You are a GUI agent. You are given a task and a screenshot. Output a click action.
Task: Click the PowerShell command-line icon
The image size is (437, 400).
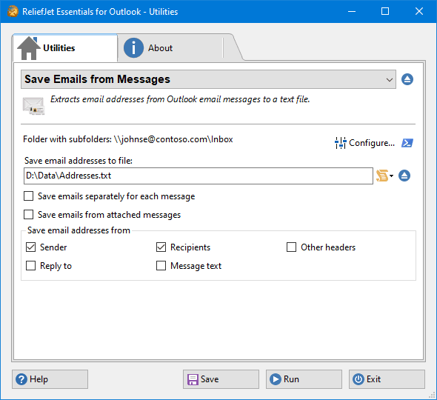pyautogui.click(x=407, y=143)
